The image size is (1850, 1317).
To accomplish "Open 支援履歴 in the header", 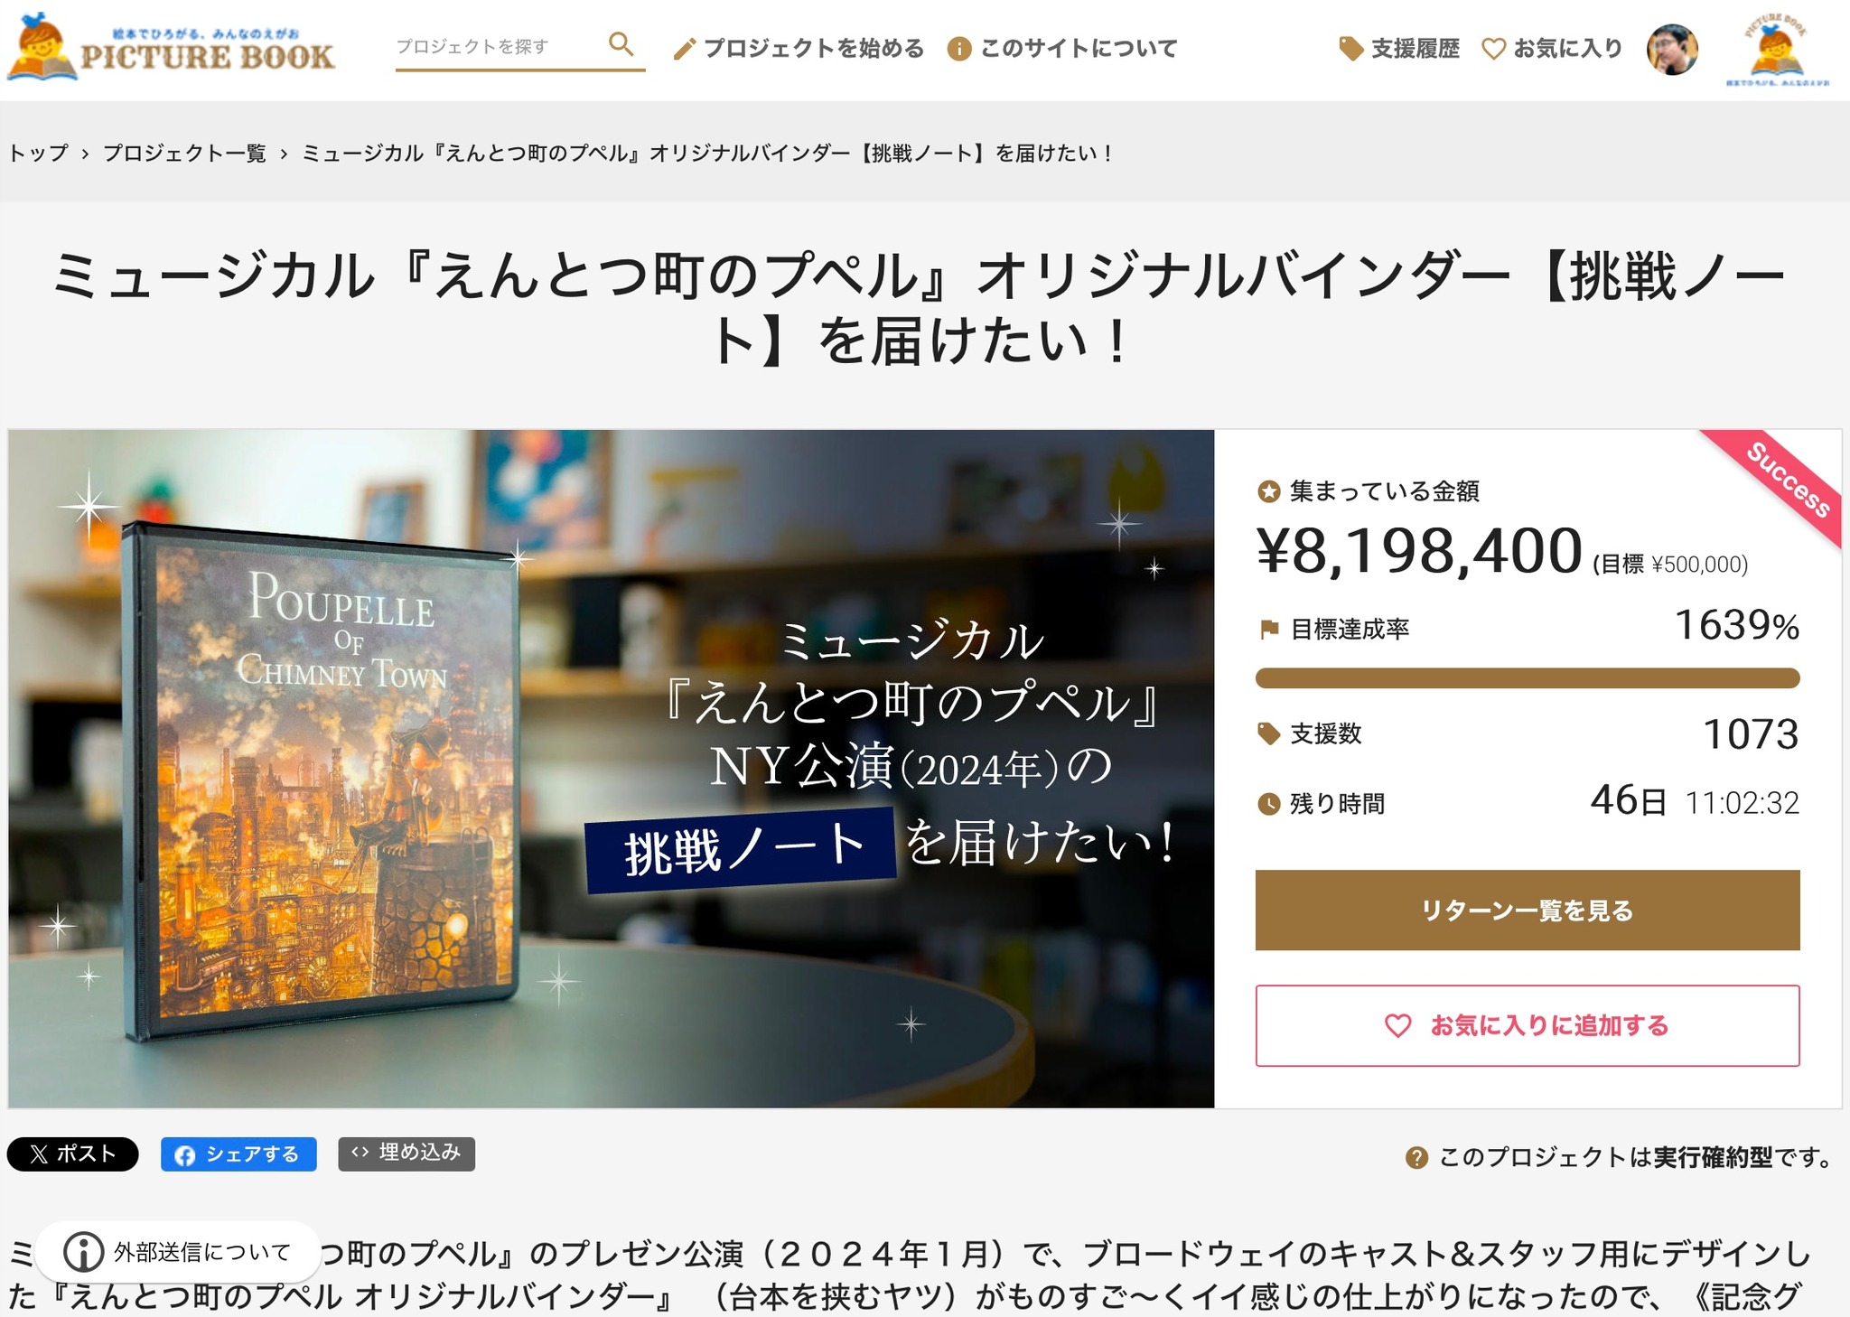I will [x=1398, y=49].
